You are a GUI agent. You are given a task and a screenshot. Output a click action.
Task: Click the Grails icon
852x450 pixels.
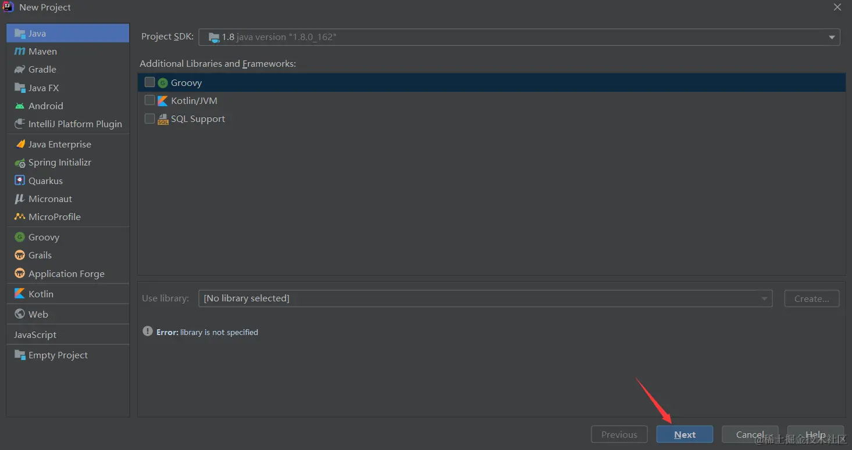coord(20,255)
